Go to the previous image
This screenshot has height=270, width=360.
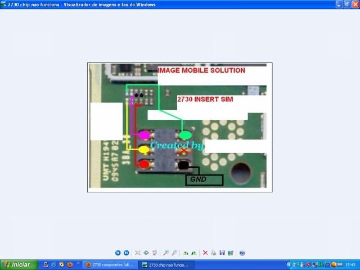click(x=118, y=253)
